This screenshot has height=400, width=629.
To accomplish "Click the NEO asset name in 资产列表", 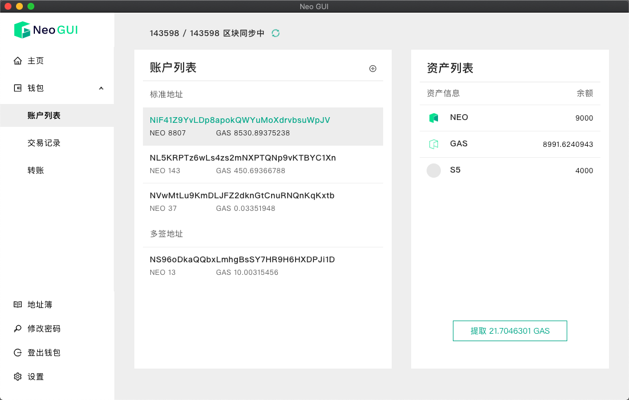I will [459, 118].
